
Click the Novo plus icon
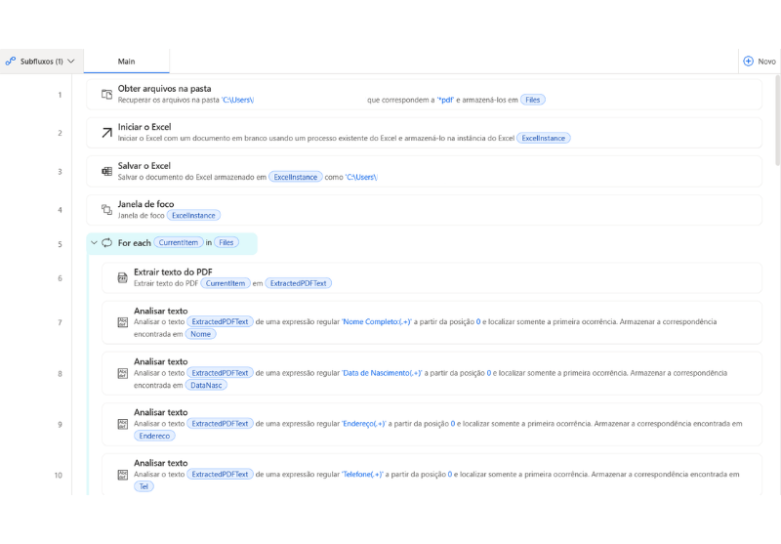[748, 62]
